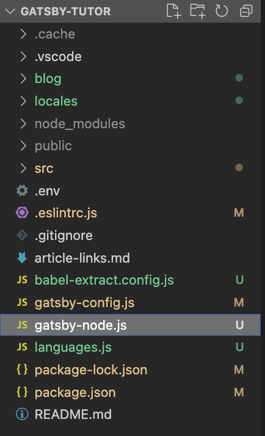Select the node_modules folder label
The image size is (265, 436).
80,124
